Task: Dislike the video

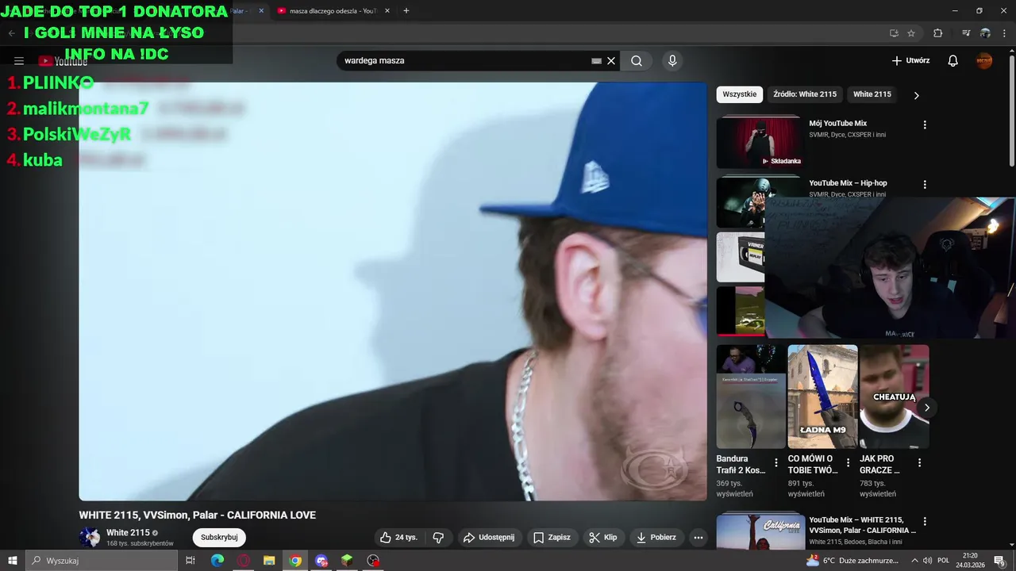Action: [438, 537]
